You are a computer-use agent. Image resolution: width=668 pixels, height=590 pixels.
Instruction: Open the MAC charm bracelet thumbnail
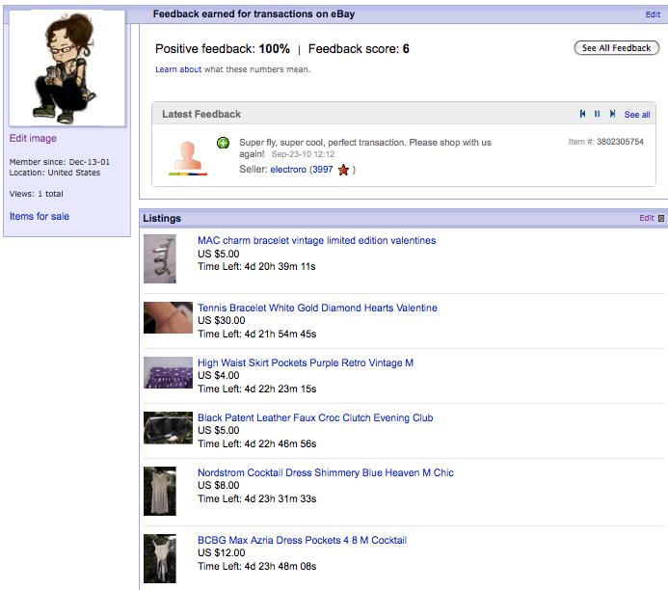[x=159, y=258]
